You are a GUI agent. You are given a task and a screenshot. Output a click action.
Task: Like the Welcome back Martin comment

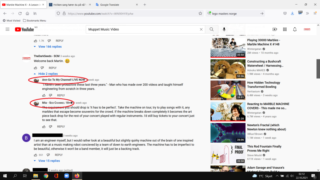(35, 68)
